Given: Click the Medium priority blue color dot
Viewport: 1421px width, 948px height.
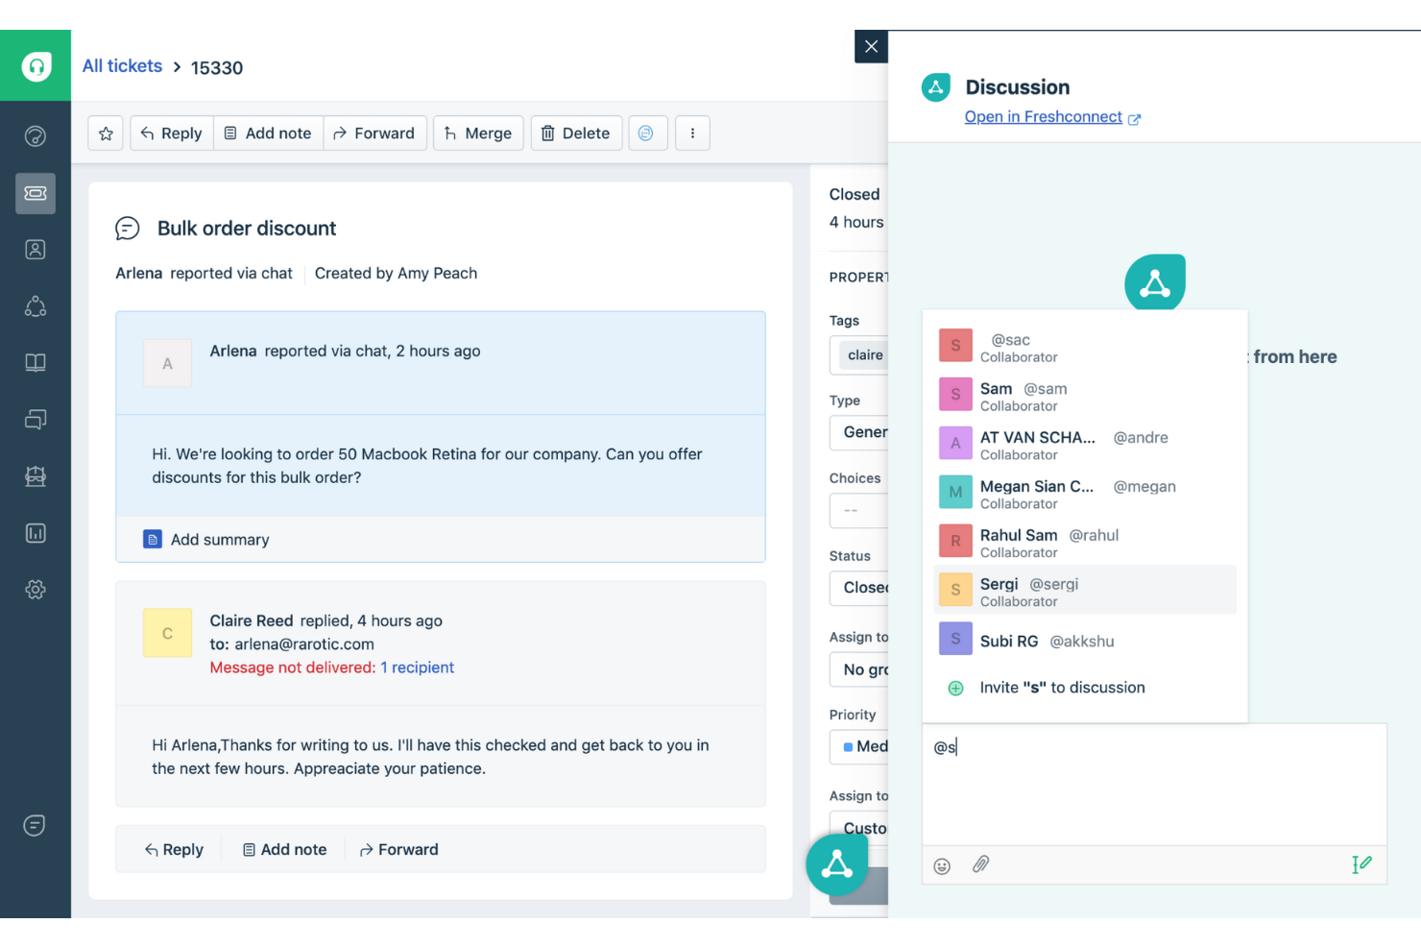Looking at the screenshot, I should click(x=846, y=746).
